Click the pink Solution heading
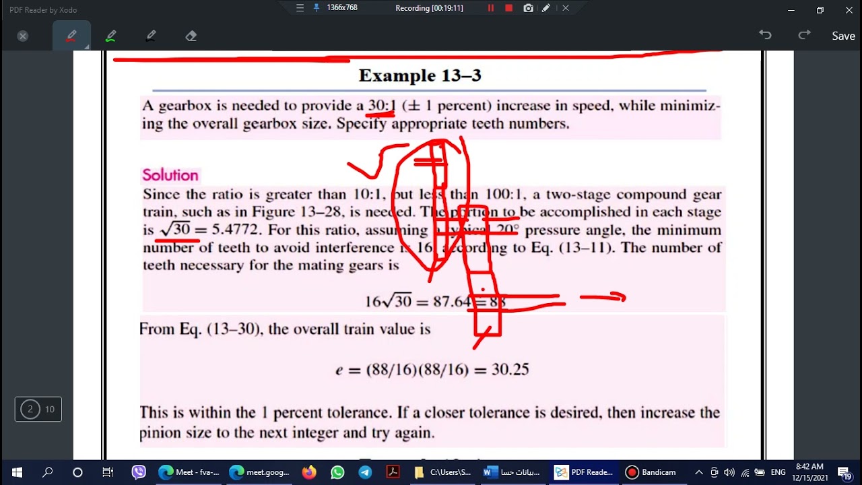This screenshot has height=485, width=862. pyautogui.click(x=170, y=175)
